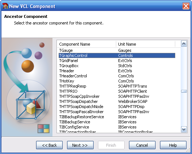Cancel the component wizard
Image resolution: width=192 pixels, height=154 pixels.
pos(142,145)
